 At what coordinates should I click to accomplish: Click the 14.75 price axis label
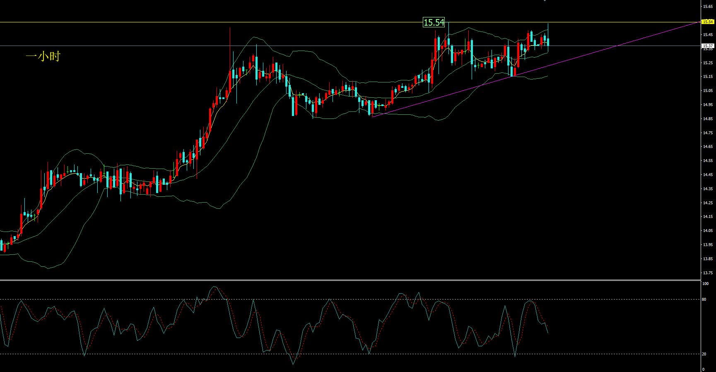tap(708, 133)
